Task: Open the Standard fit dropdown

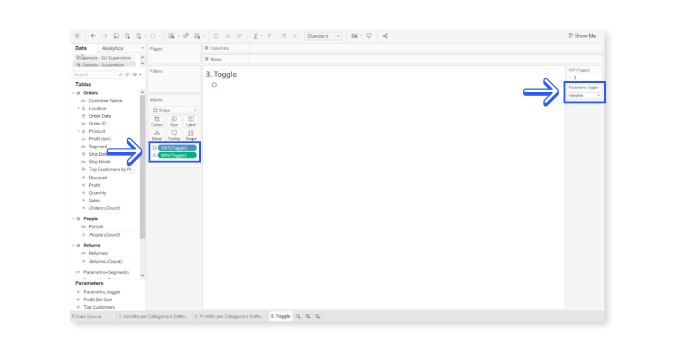Action: coord(323,36)
